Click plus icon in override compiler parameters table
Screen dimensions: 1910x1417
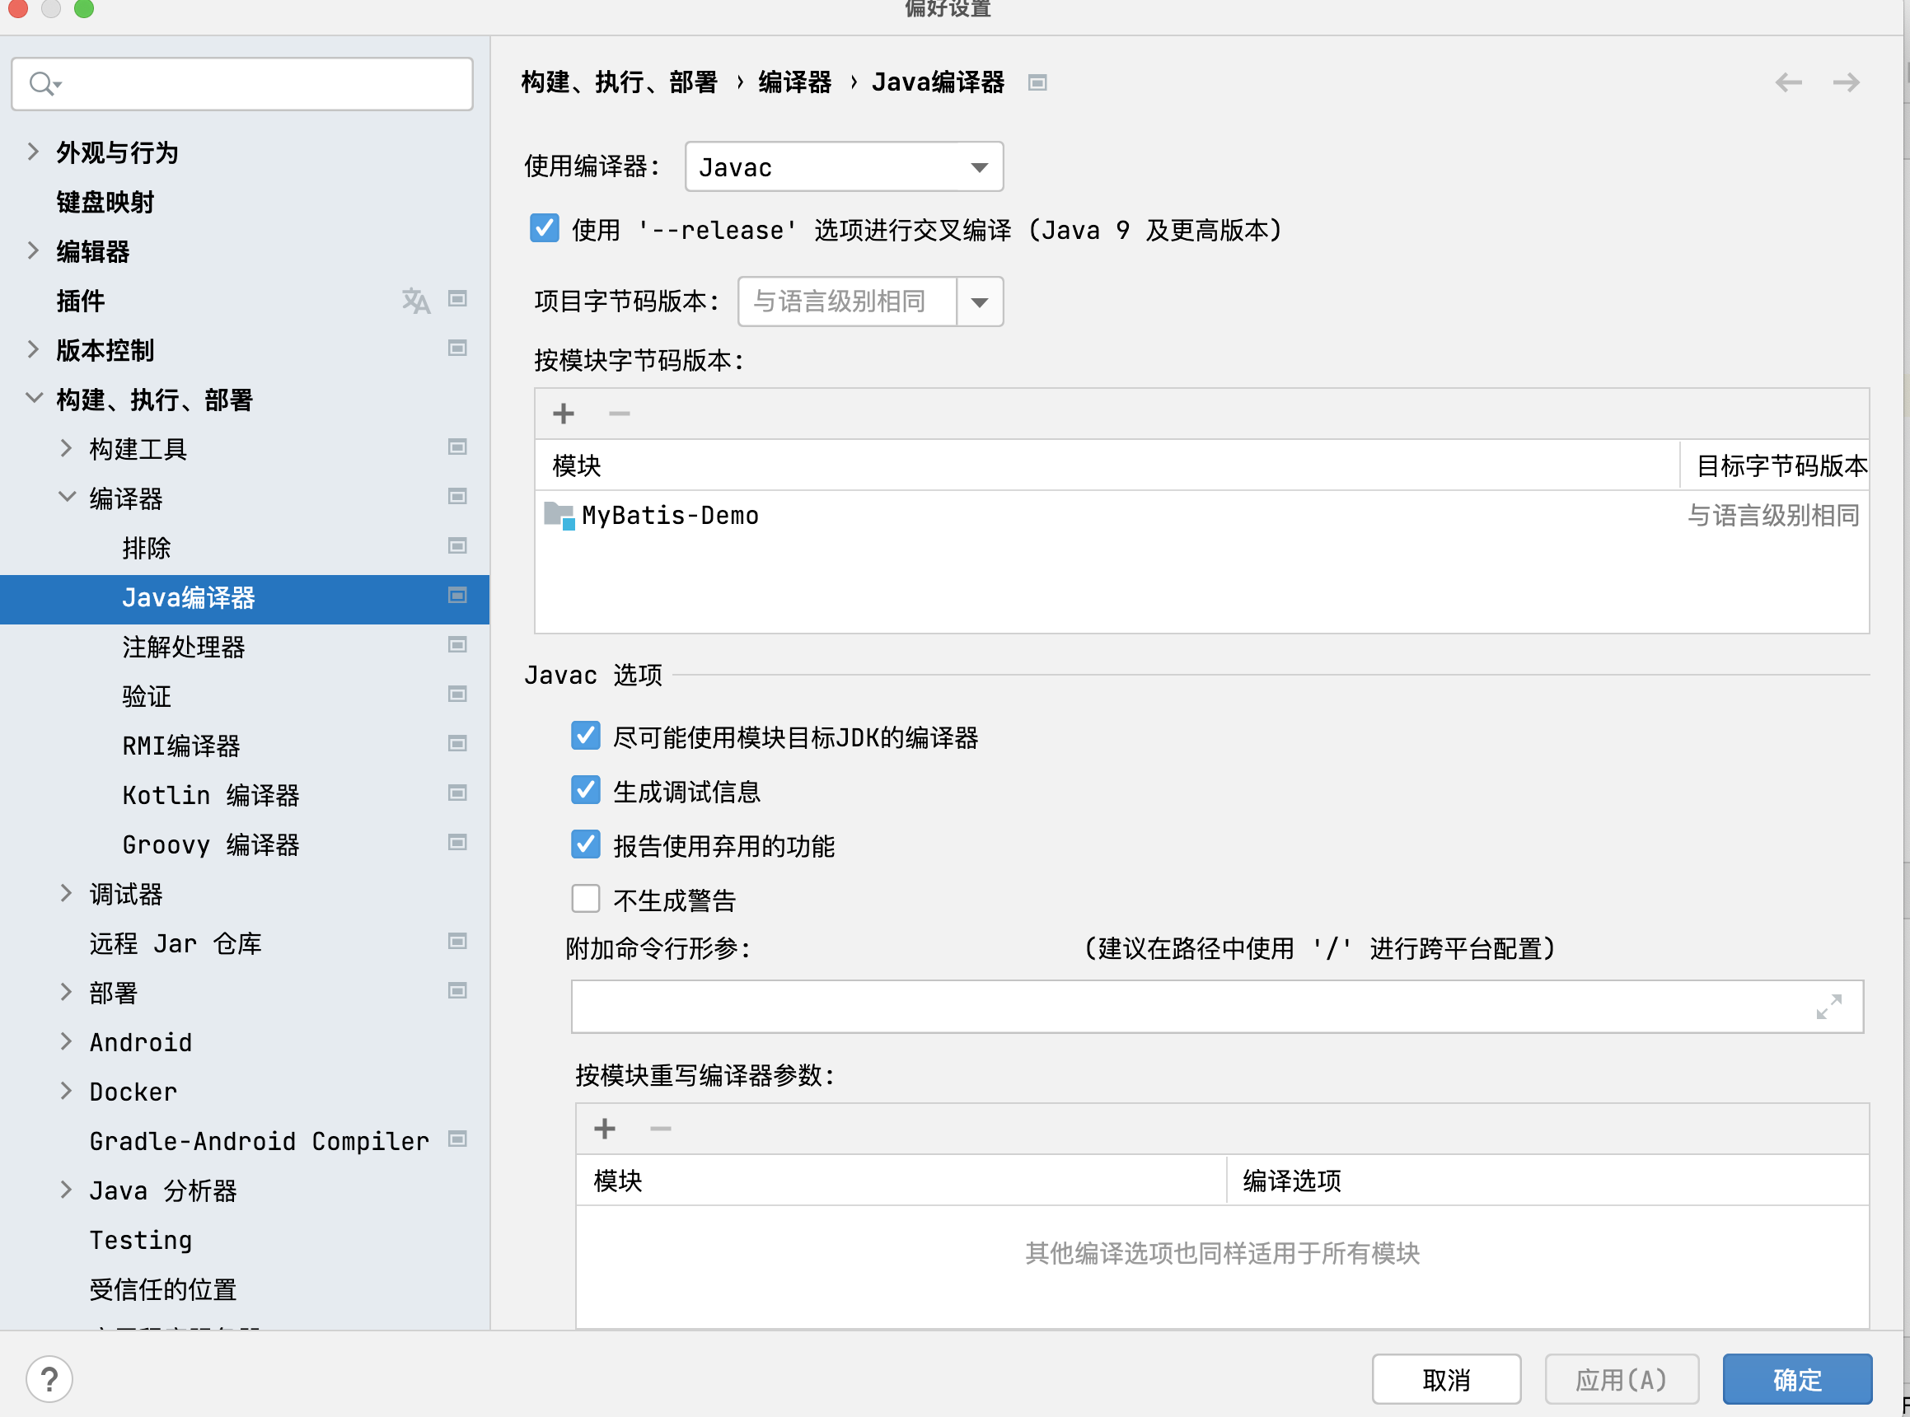[605, 1129]
